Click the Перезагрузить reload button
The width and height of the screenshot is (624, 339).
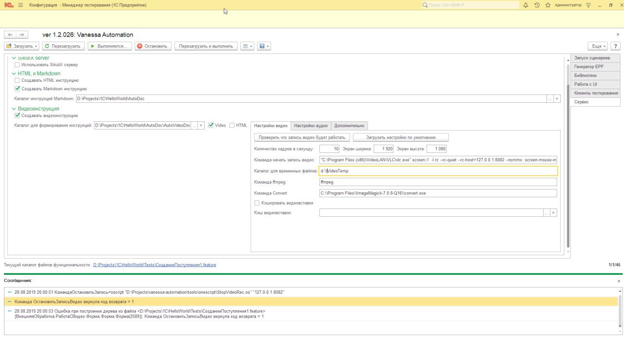pos(62,46)
